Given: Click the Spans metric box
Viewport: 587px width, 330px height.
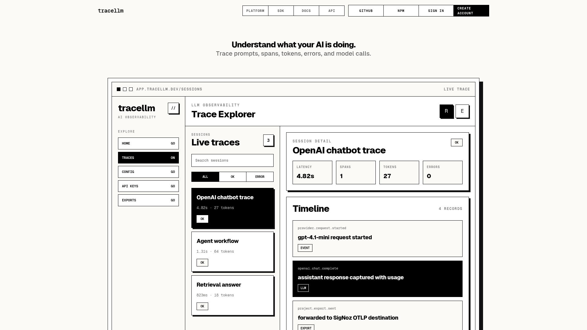Looking at the screenshot, I should [x=356, y=172].
